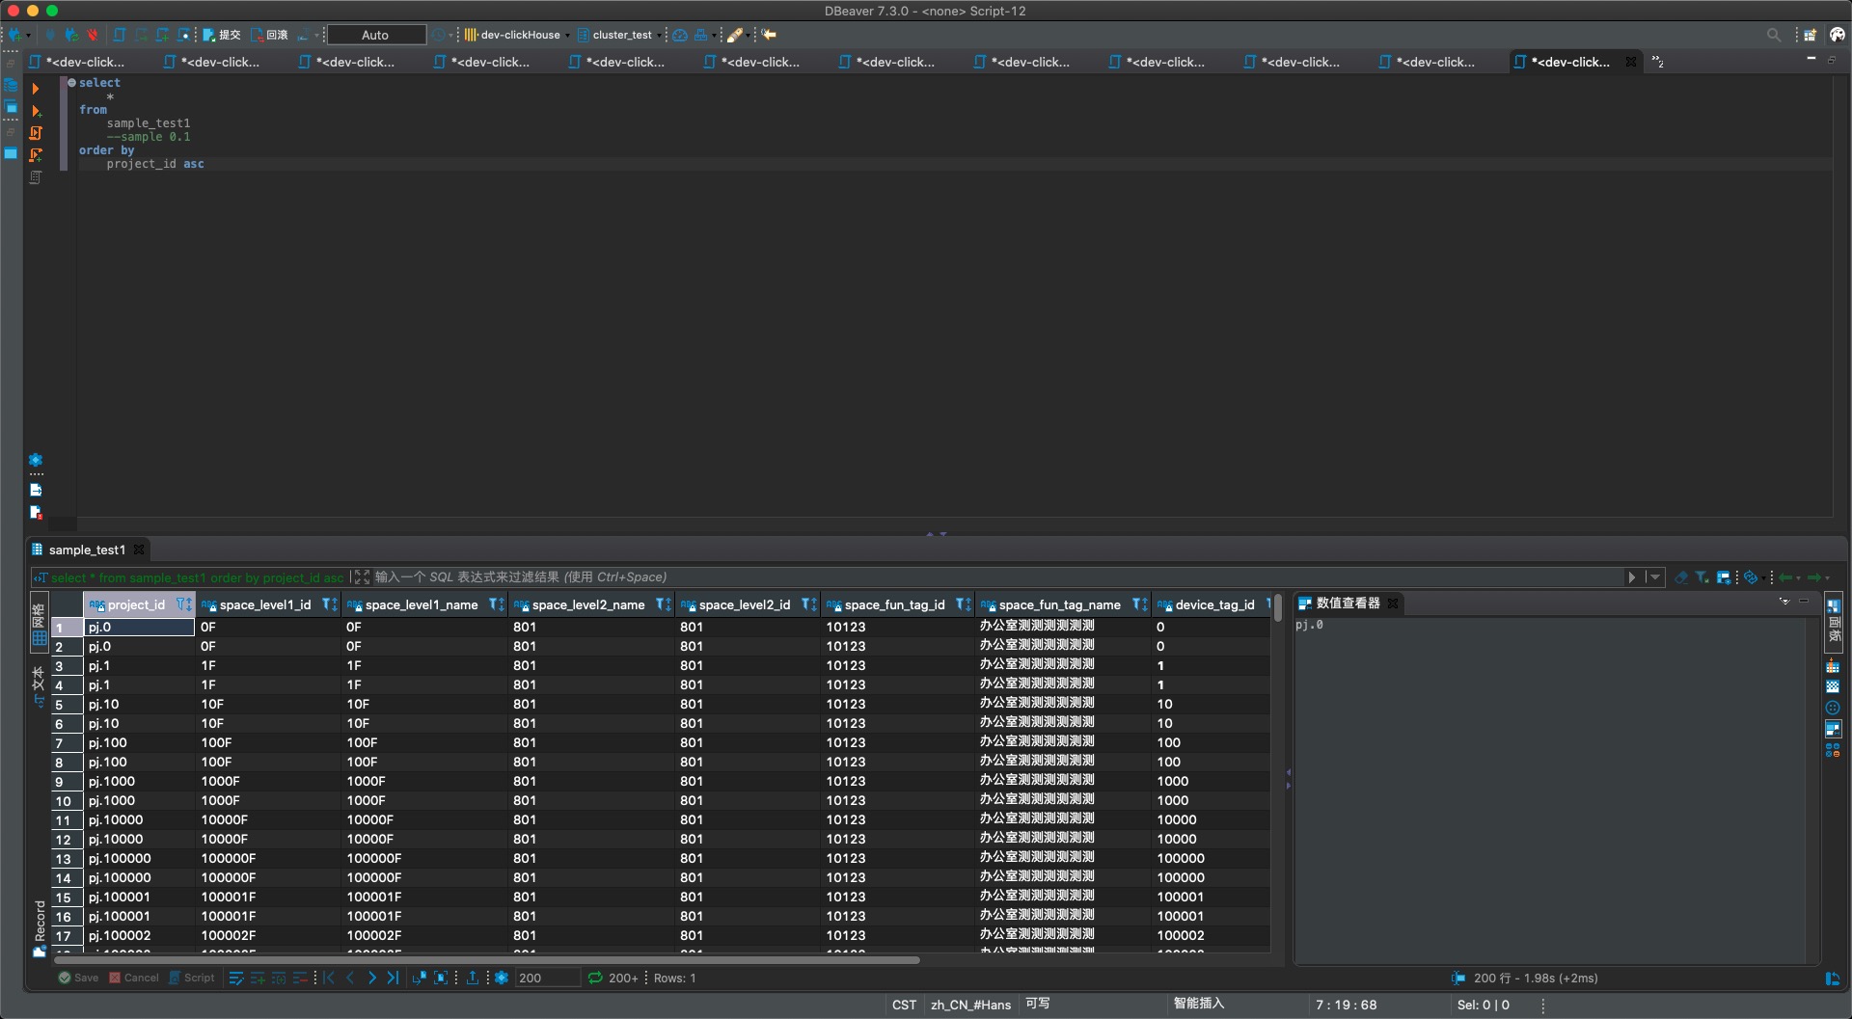Image resolution: width=1852 pixels, height=1019 pixels.
Task: Click cell 100001F under space_level1_id row 15
Action: (x=267, y=897)
